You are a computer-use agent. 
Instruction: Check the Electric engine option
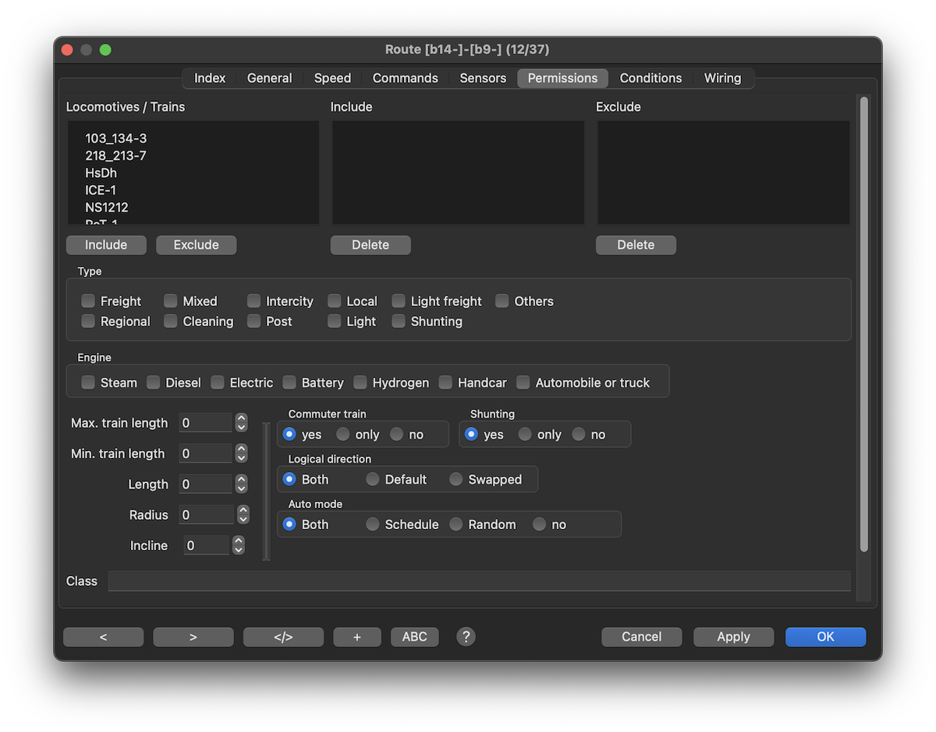pos(218,382)
